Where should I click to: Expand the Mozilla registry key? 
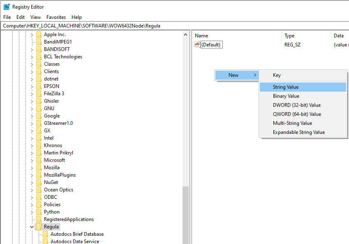32,167
